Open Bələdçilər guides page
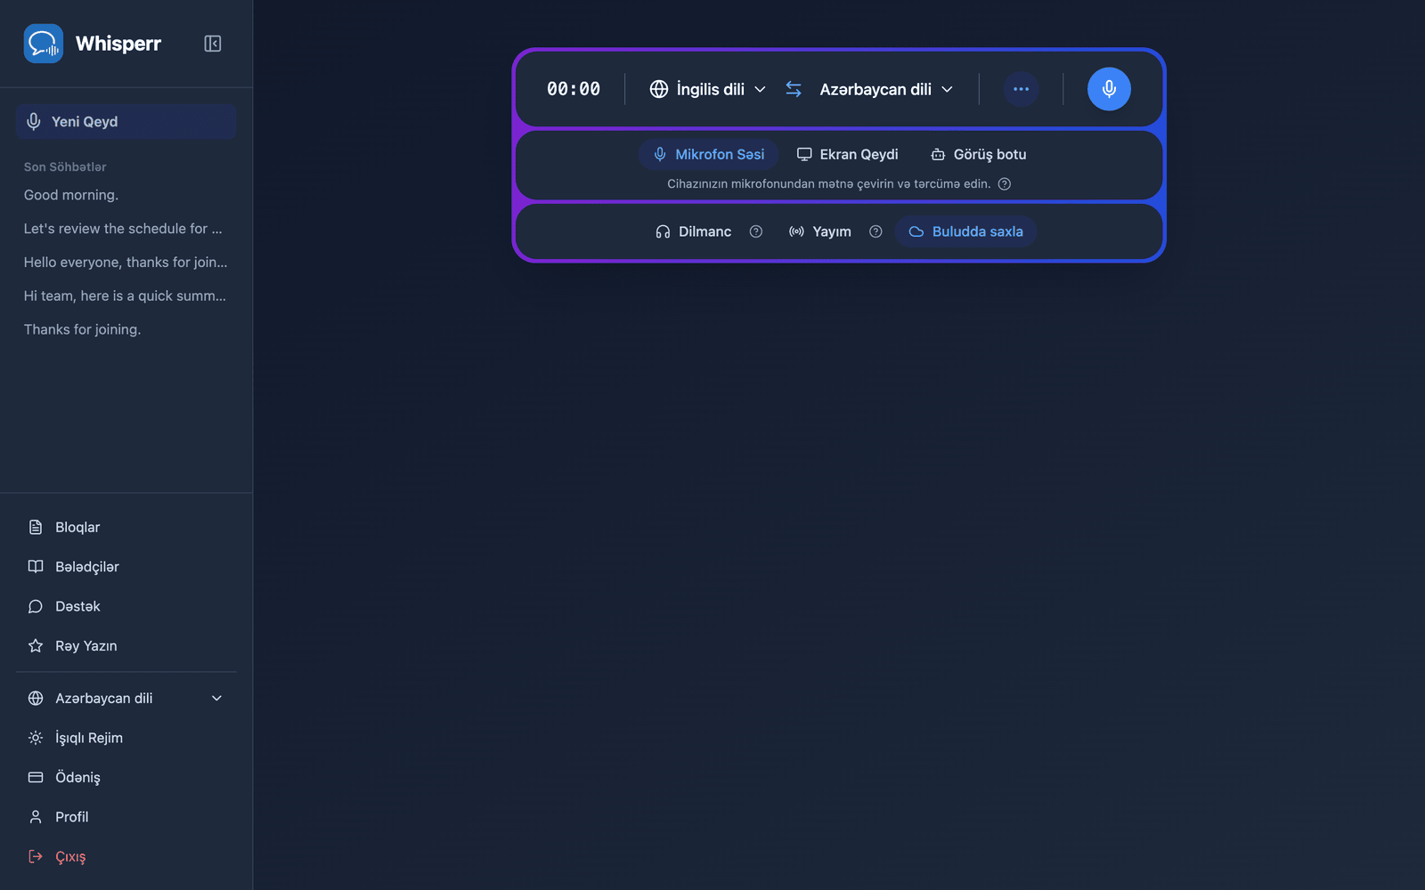This screenshot has height=890, width=1425. pyautogui.click(x=126, y=567)
